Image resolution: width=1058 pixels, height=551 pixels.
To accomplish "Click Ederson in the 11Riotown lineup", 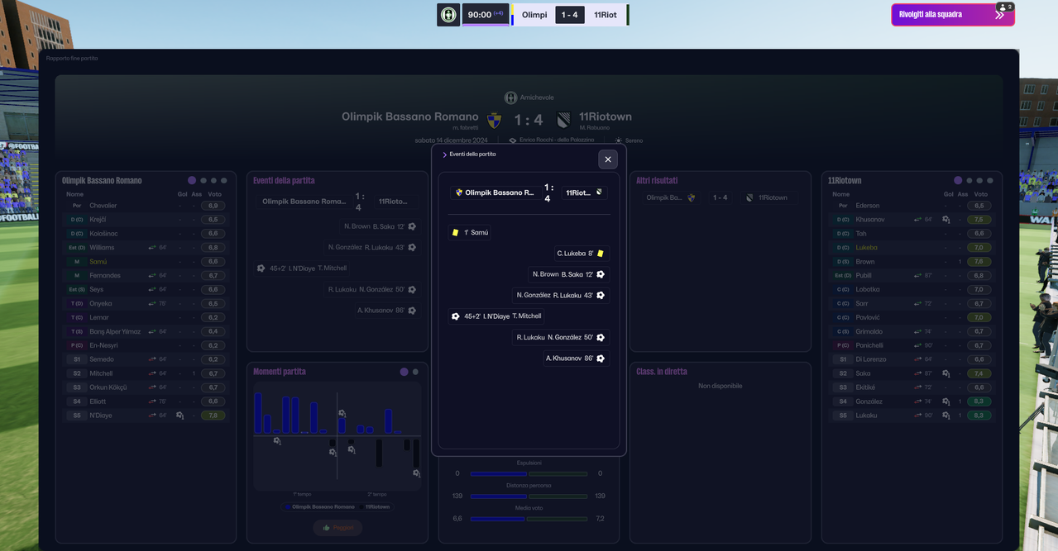I will [868, 206].
